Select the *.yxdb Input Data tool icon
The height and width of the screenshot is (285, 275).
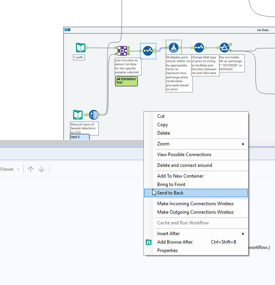[81, 48]
